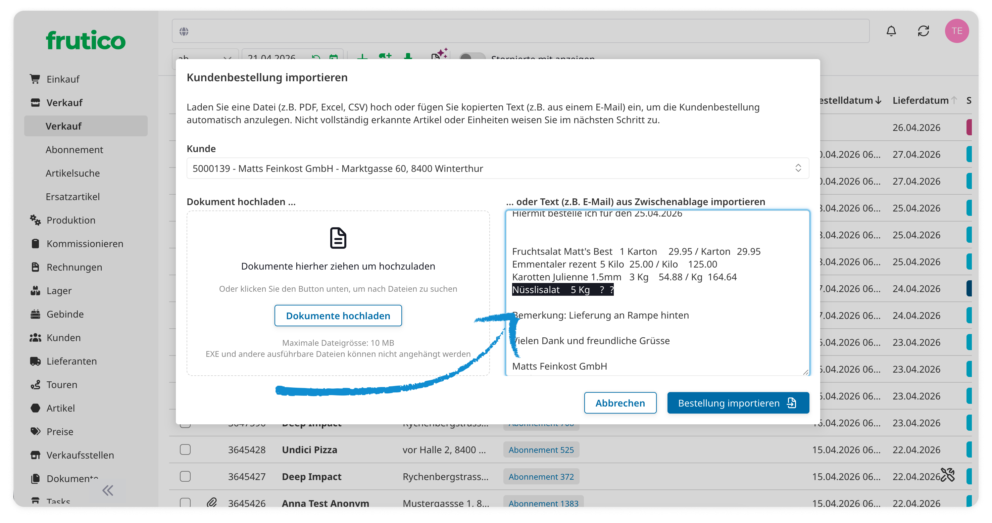Open Dokumente via its files icon

tap(35, 478)
